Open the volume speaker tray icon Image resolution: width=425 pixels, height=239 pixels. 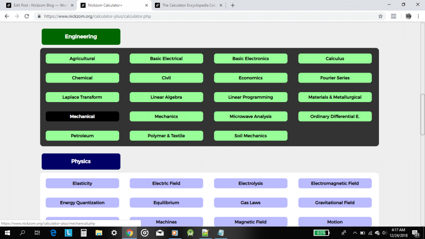[384, 233]
